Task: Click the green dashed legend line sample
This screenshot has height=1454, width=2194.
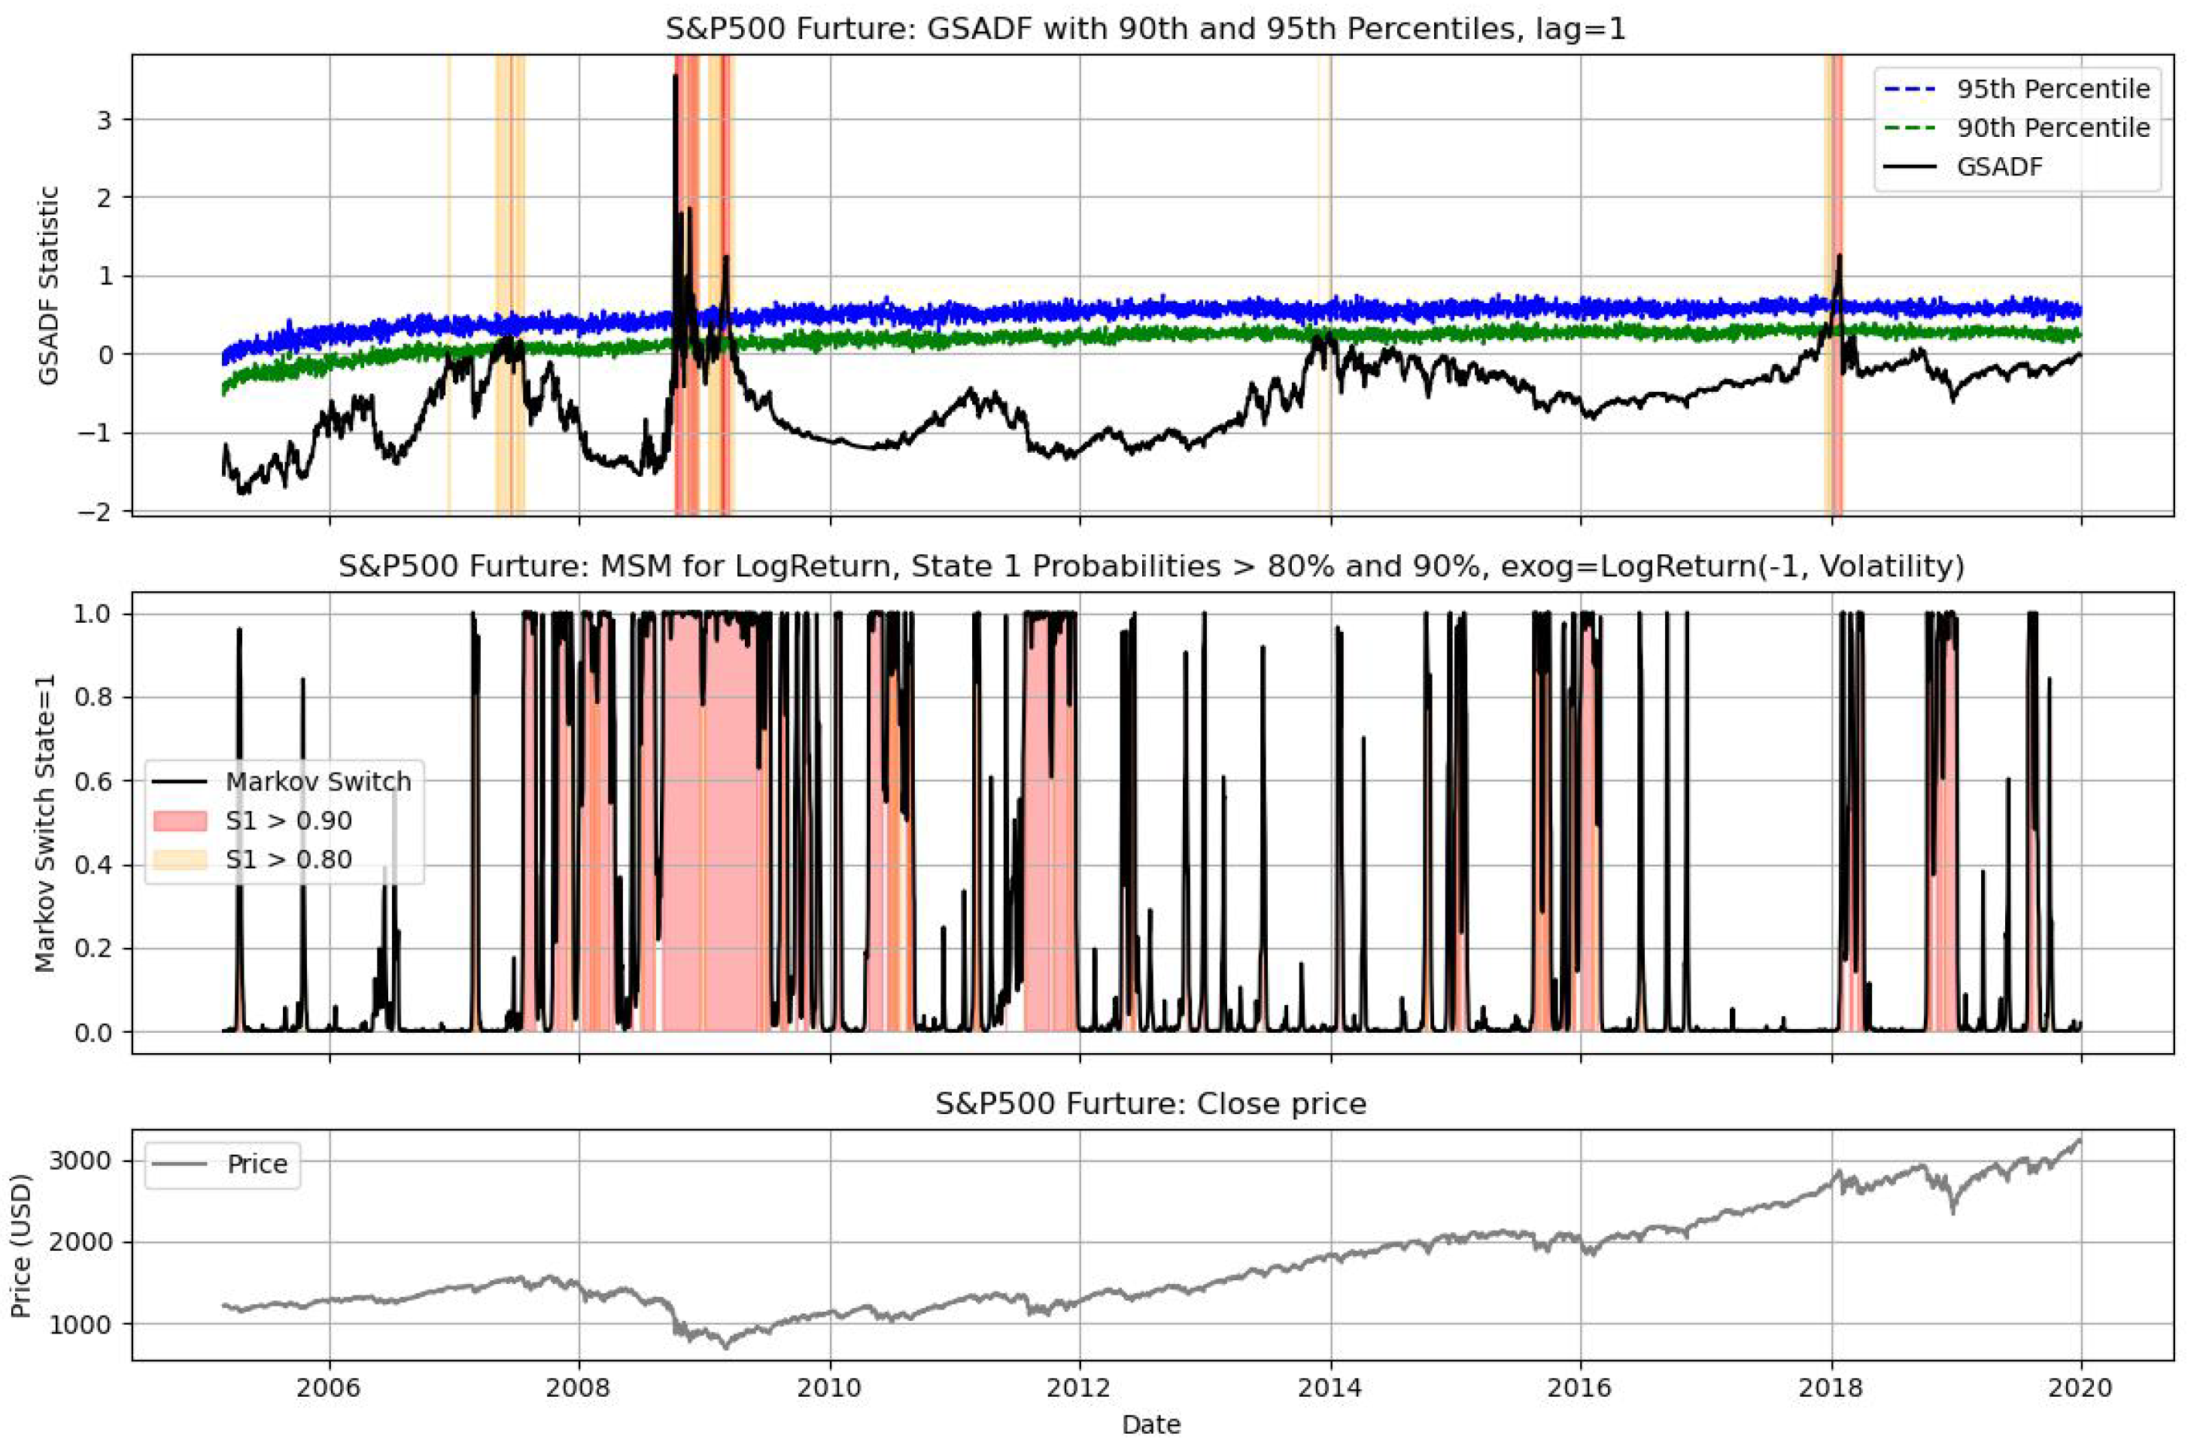Action: (x=1910, y=128)
